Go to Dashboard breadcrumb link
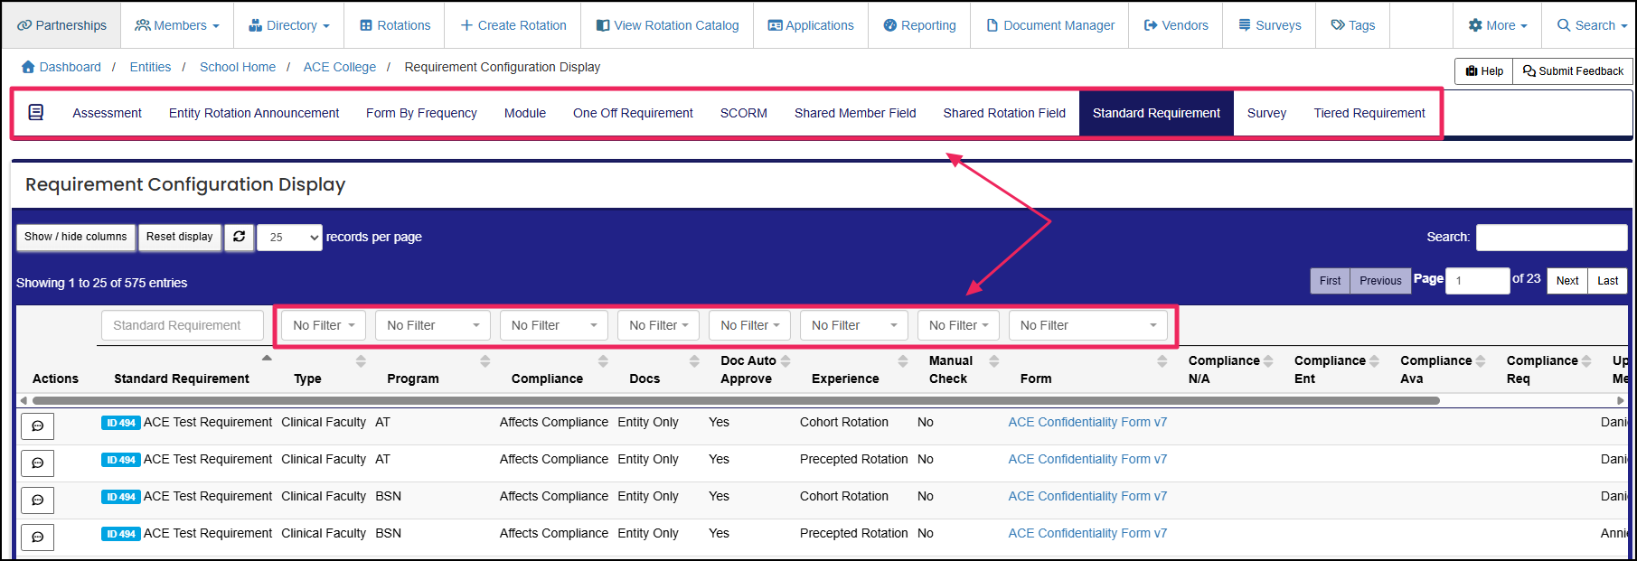The height and width of the screenshot is (561, 1637). [61, 67]
